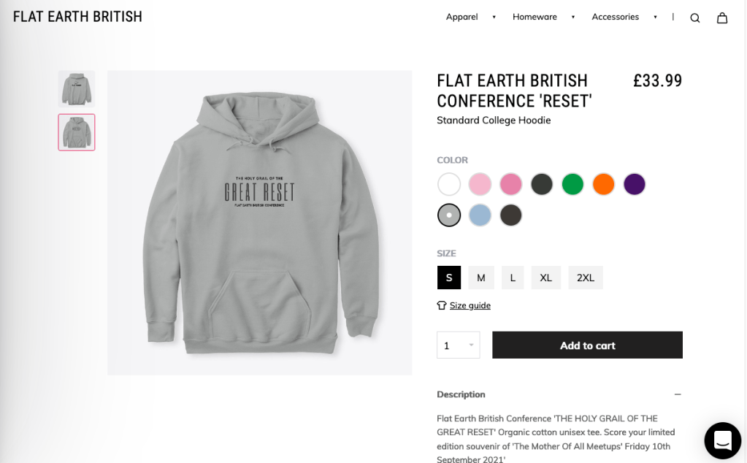Choose the purple color swatch

point(635,184)
